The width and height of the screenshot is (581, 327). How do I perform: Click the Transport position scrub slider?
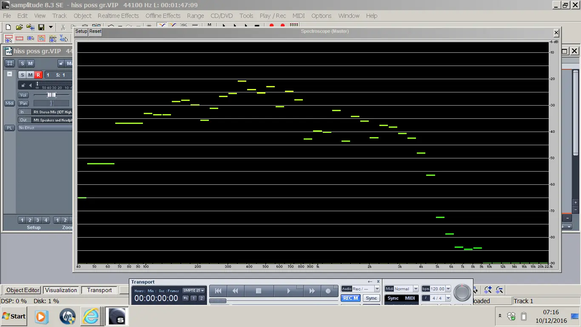pos(218,301)
